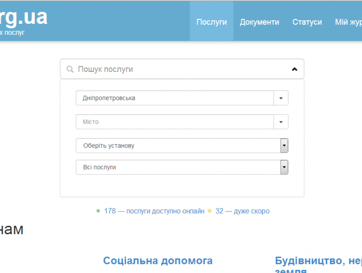
Task: Focus the Місто city input field
Action: click(175, 122)
